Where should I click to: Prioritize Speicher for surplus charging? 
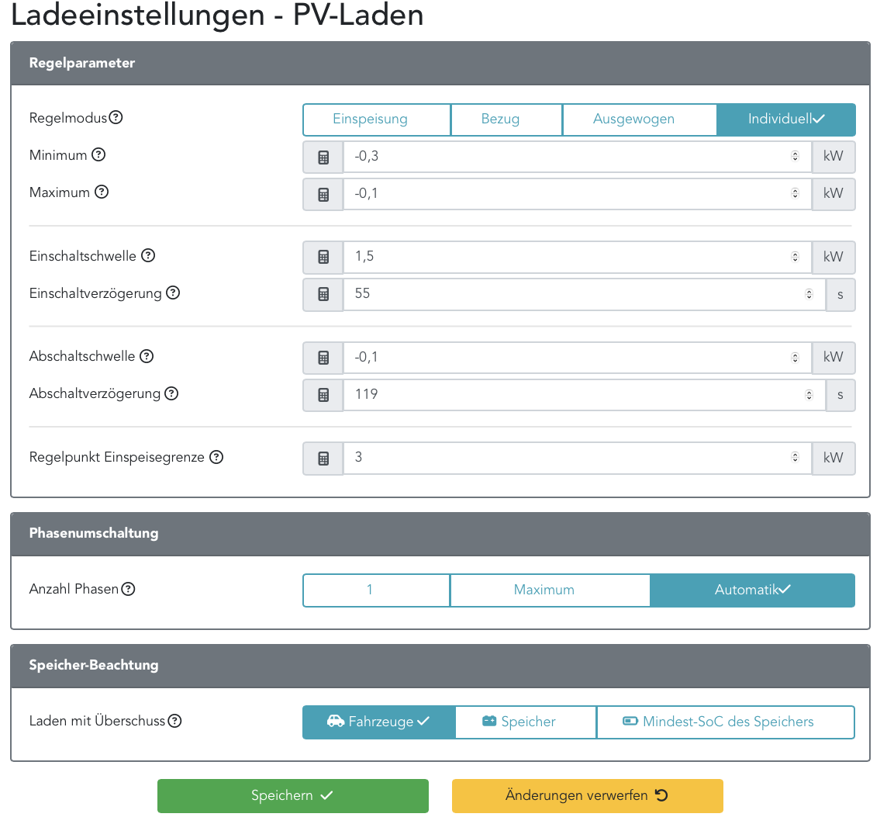[x=526, y=722]
